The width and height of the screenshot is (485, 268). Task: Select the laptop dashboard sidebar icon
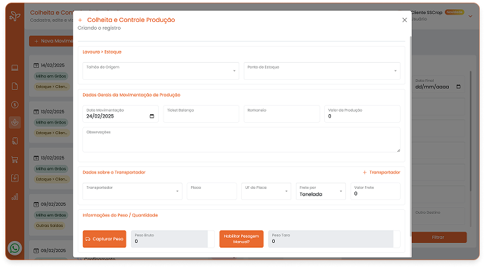point(14,67)
